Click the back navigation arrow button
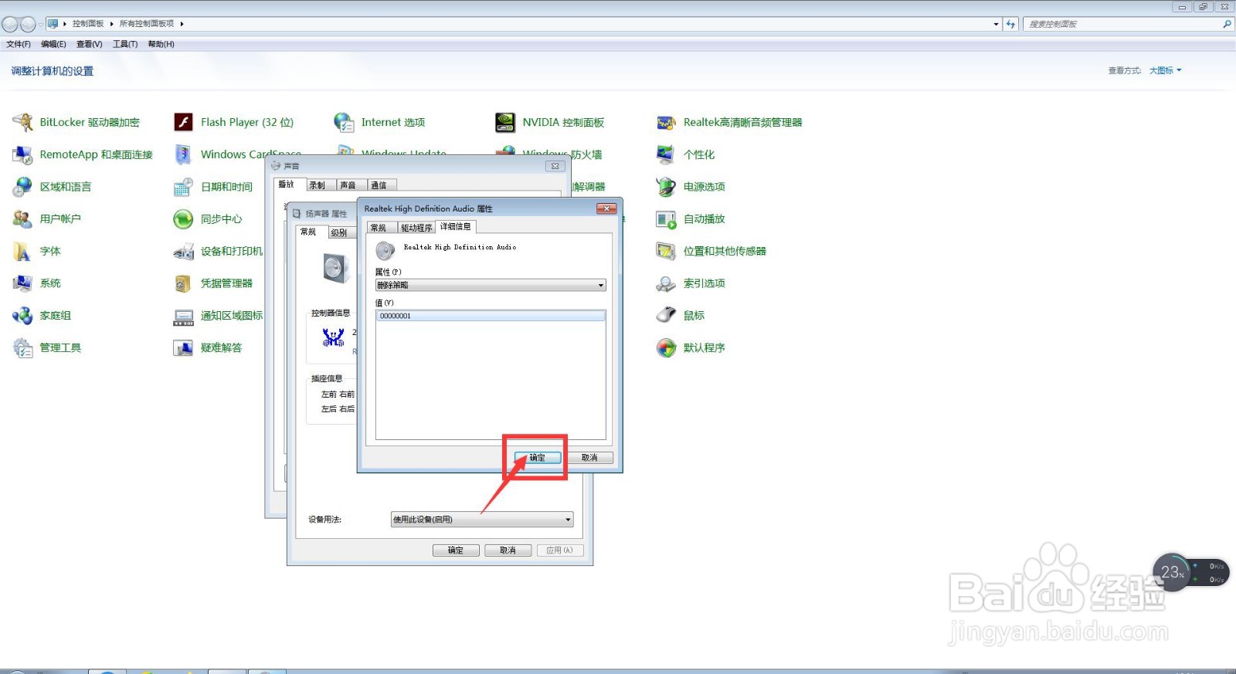 point(10,24)
